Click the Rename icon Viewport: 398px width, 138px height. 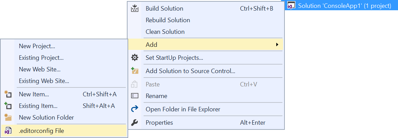(135, 96)
